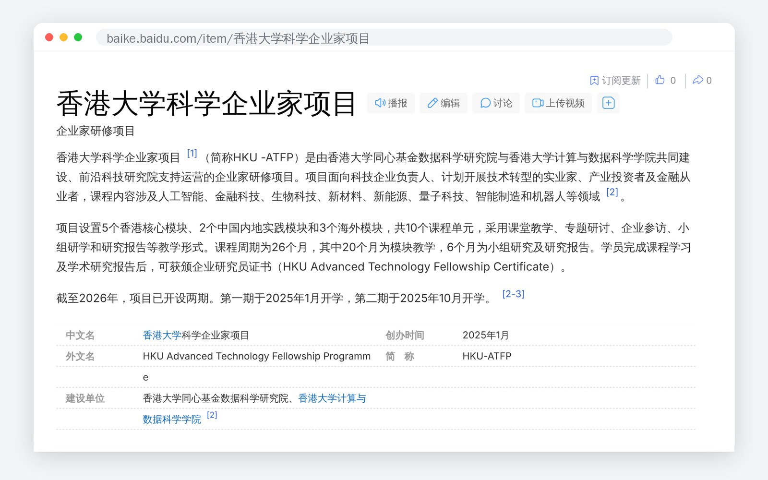
Task: Open the 编辑 edit entry button
Action: pos(444,103)
